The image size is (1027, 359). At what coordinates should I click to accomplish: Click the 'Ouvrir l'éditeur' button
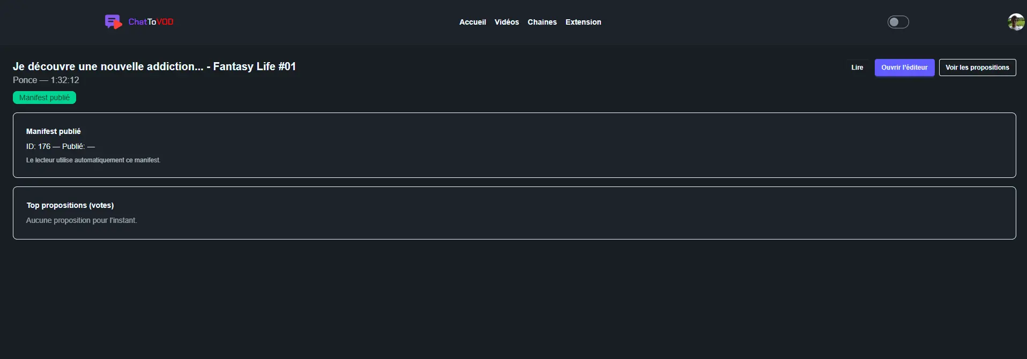(x=904, y=68)
